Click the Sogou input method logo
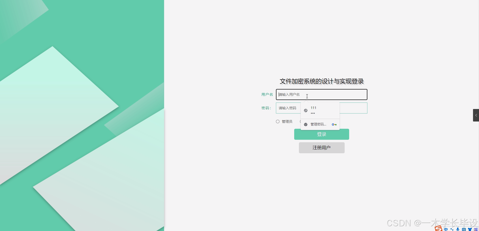The image size is (479, 231). pos(439,229)
